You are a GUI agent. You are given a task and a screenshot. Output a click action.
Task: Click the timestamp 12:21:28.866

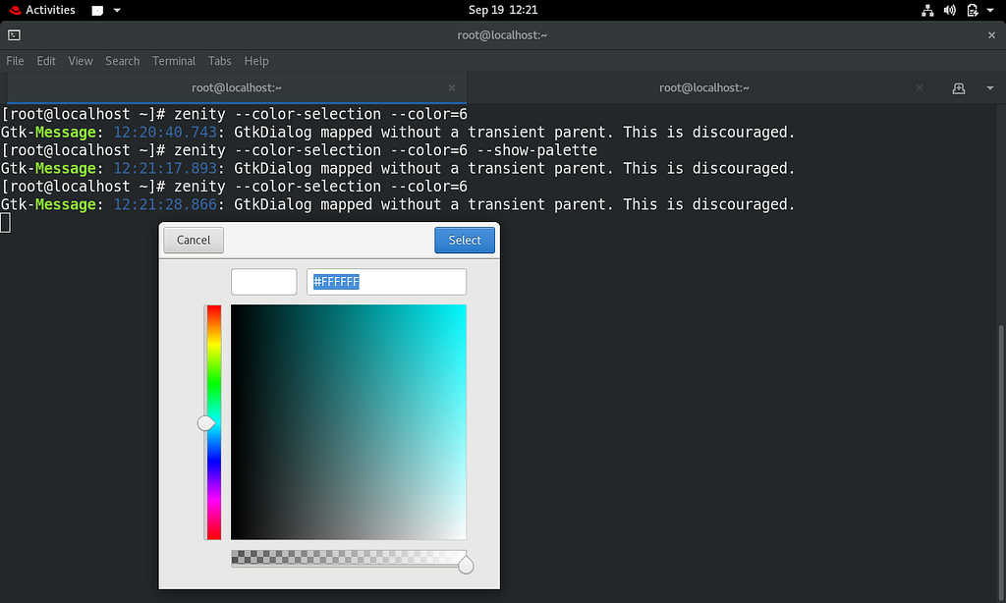[165, 204]
